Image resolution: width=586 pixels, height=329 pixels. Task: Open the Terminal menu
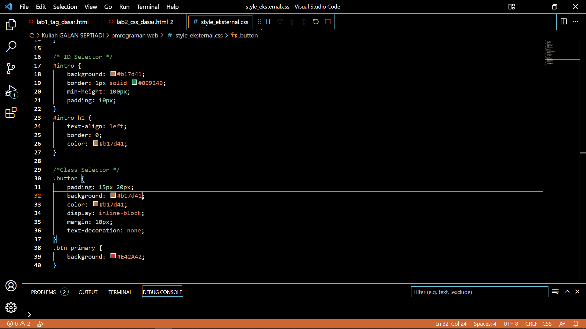pyautogui.click(x=148, y=7)
